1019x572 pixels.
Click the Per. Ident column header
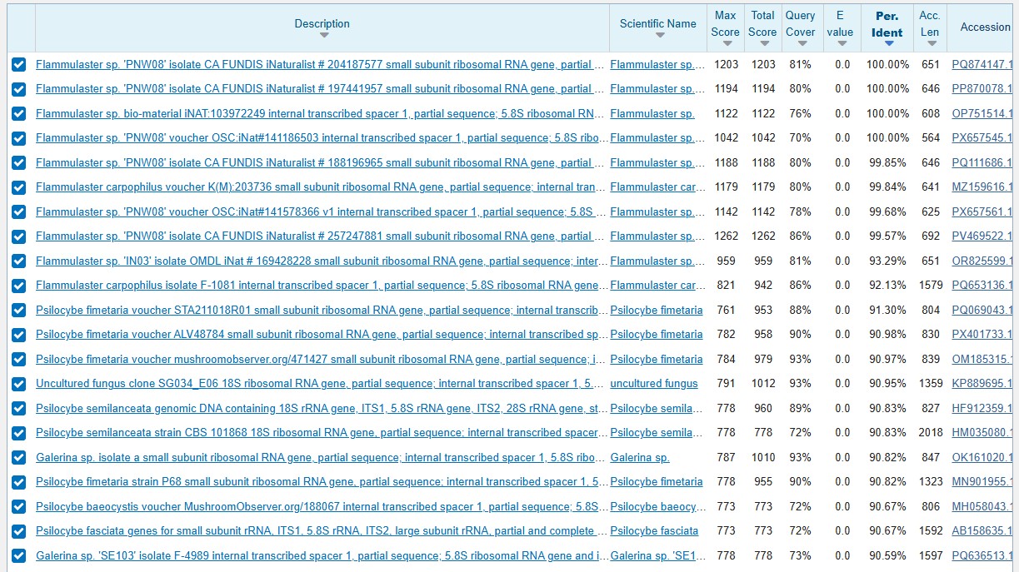[887, 24]
